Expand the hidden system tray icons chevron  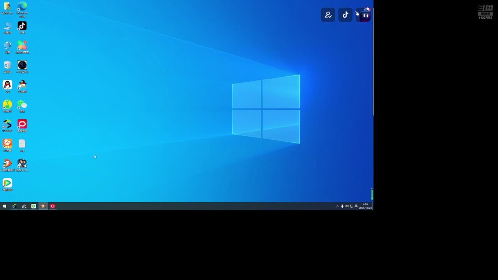pyautogui.click(x=338, y=206)
